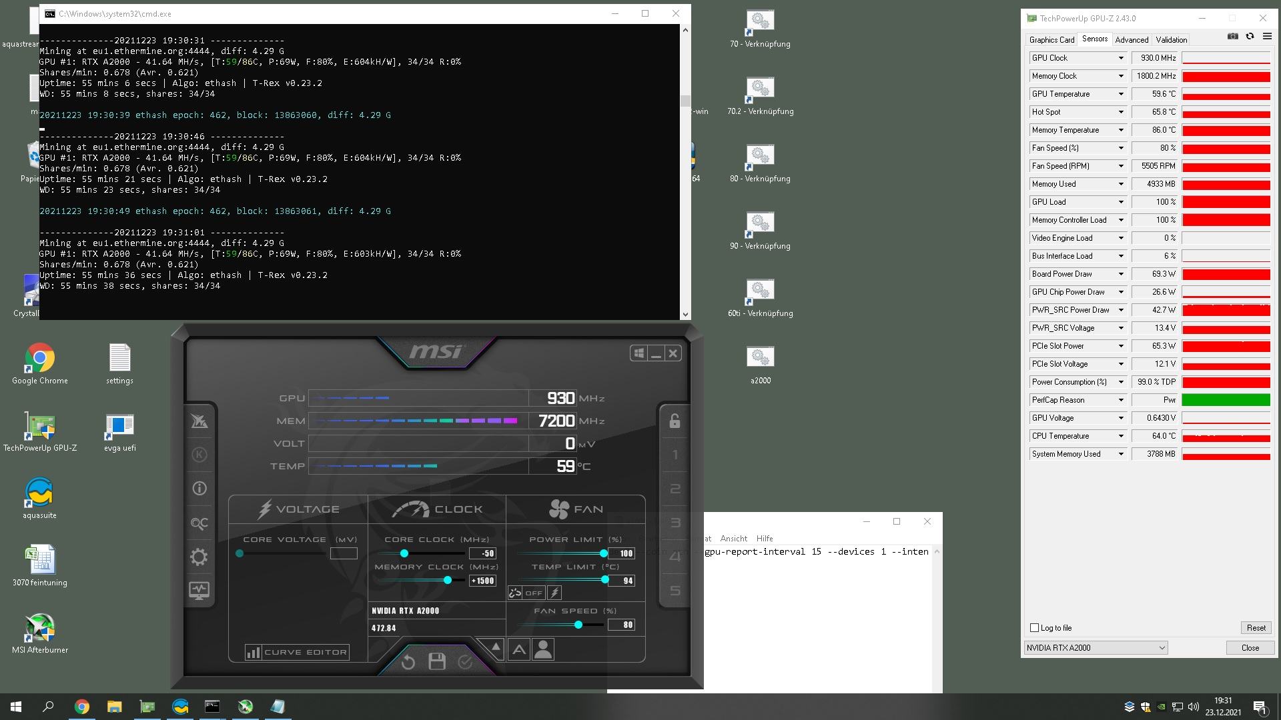The image size is (1281, 720).
Task: Toggle power/temp limit link OFF button
Action: 526,593
